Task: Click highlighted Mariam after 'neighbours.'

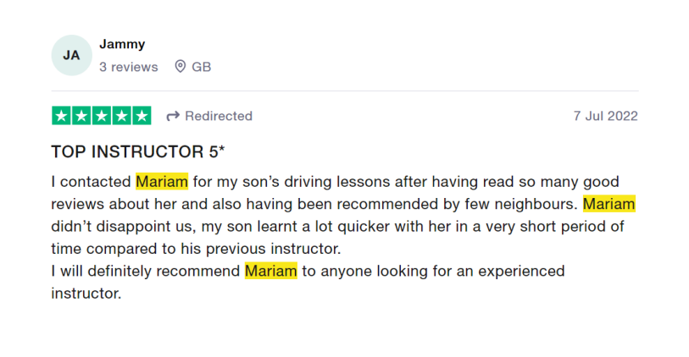Action: 609,204
